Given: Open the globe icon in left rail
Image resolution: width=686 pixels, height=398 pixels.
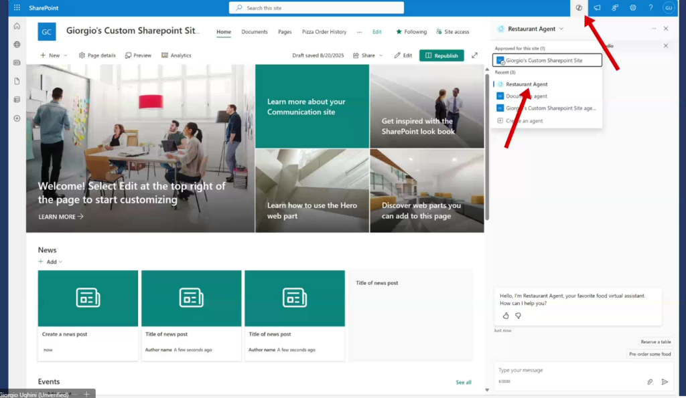Looking at the screenshot, I should click(17, 45).
